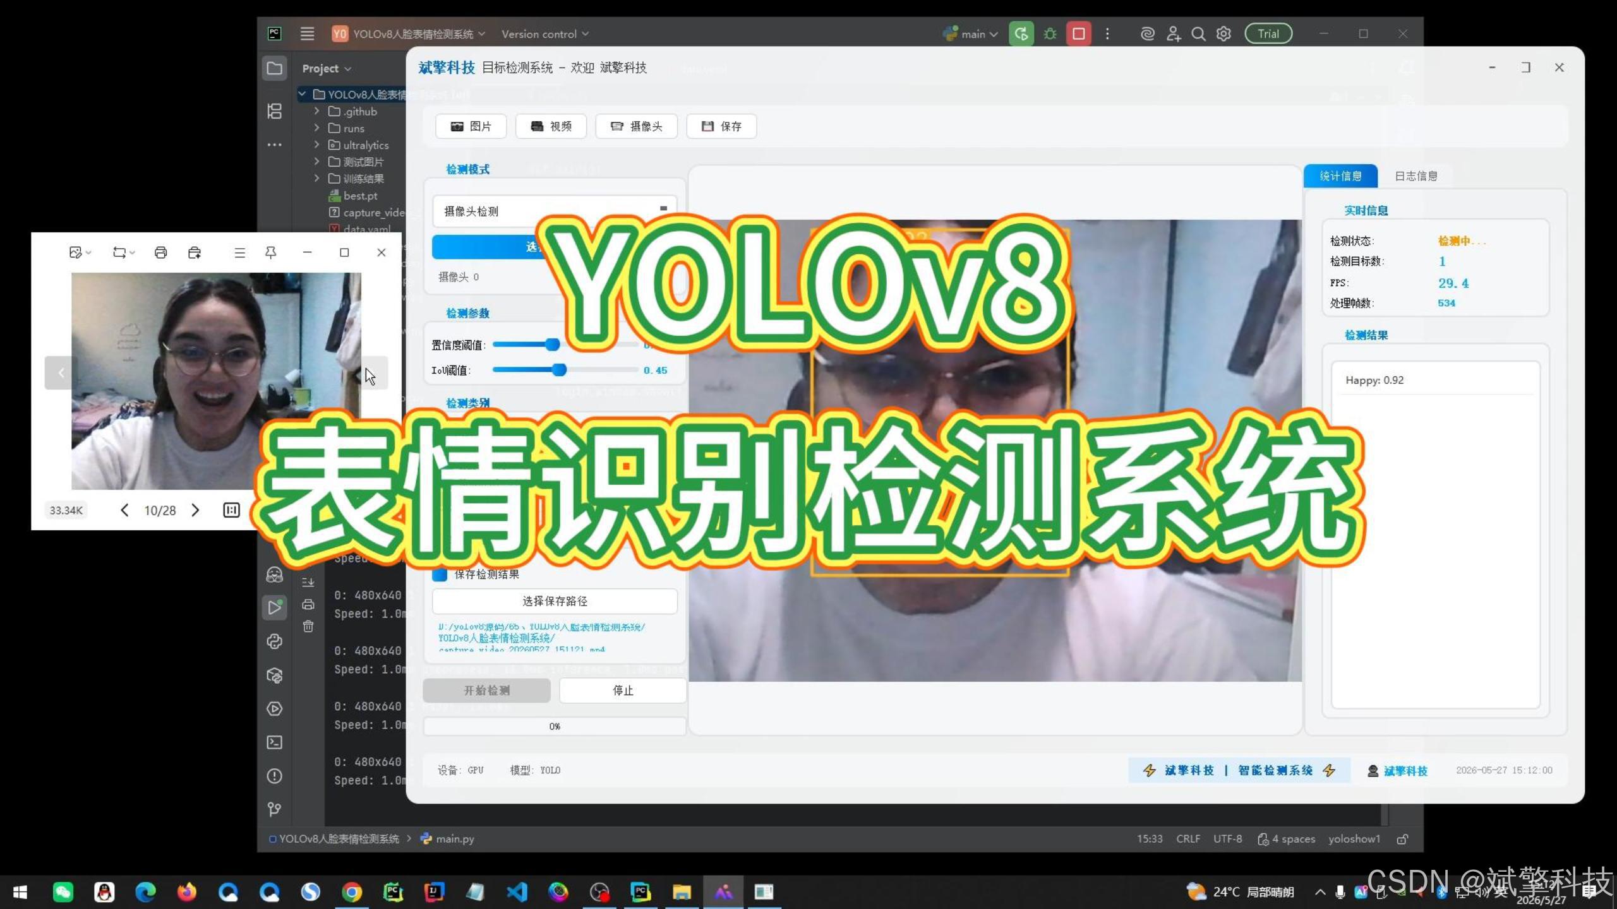Open the Run tool window icon
This screenshot has height=909, width=1617.
tap(275, 607)
